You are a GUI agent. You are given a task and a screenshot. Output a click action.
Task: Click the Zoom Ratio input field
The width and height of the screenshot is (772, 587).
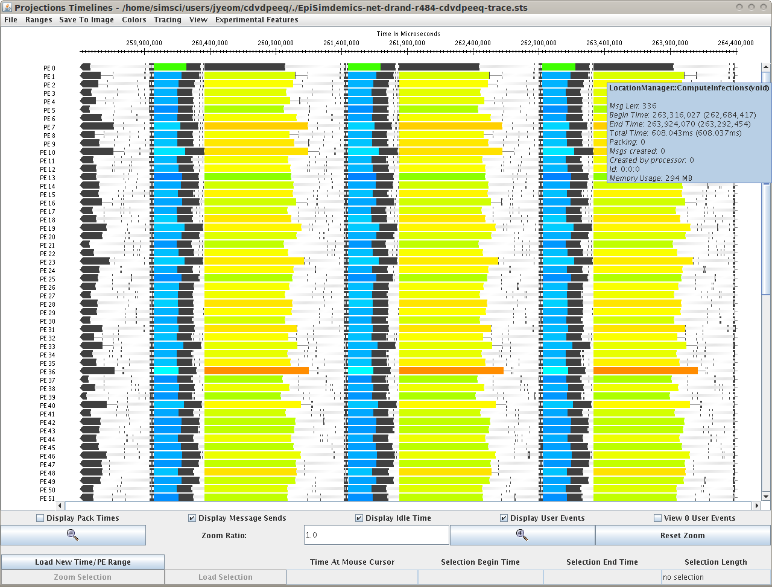click(376, 535)
